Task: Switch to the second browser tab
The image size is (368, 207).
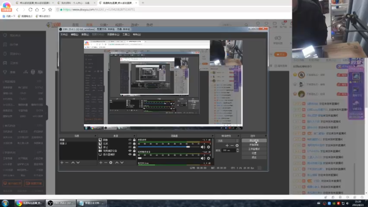Action: 75,3
